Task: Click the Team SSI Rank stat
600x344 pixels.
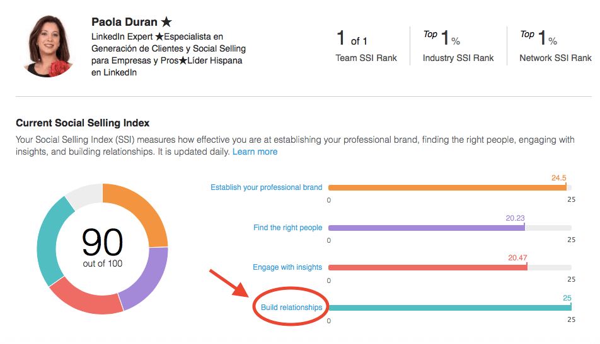Action: [x=366, y=46]
